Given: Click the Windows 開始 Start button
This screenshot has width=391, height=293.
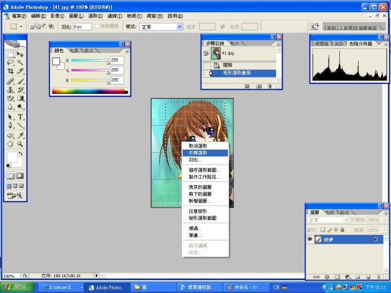Looking at the screenshot, I should tap(17, 287).
